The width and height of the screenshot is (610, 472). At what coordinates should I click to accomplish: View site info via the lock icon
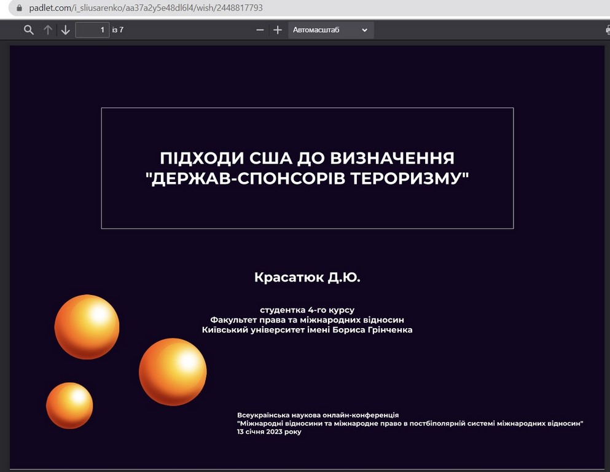coord(18,9)
